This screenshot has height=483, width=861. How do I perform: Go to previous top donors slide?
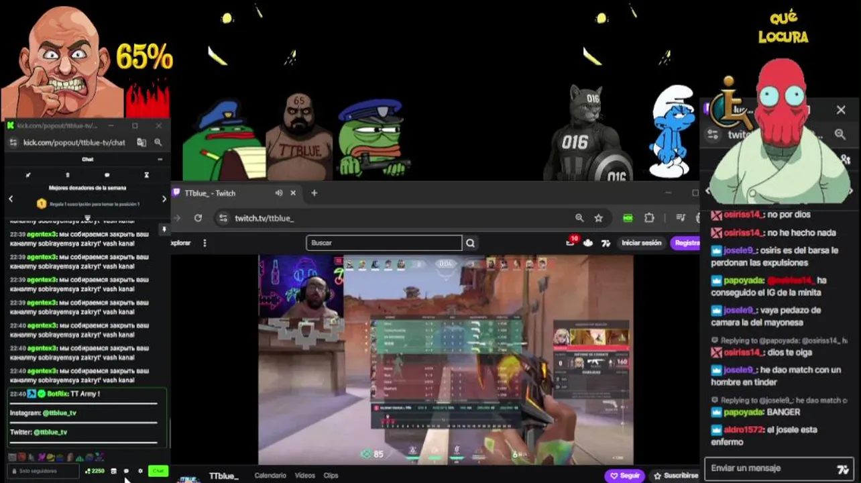coord(11,199)
